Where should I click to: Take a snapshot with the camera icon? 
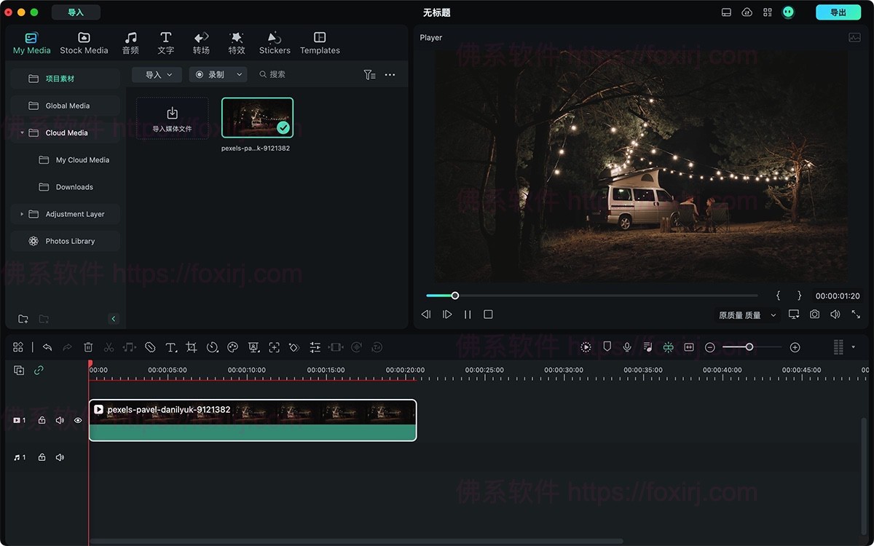[x=814, y=314]
